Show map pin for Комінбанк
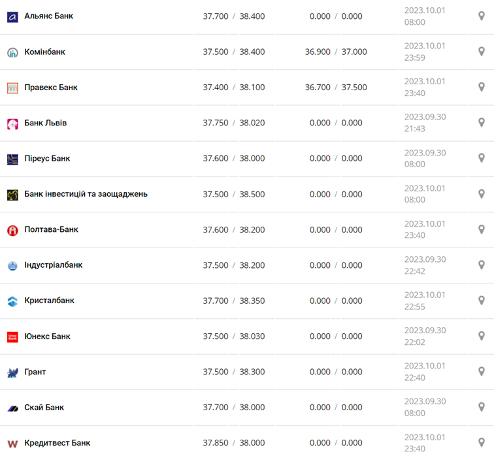This screenshot has width=494, height=456. (x=482, y=52)
